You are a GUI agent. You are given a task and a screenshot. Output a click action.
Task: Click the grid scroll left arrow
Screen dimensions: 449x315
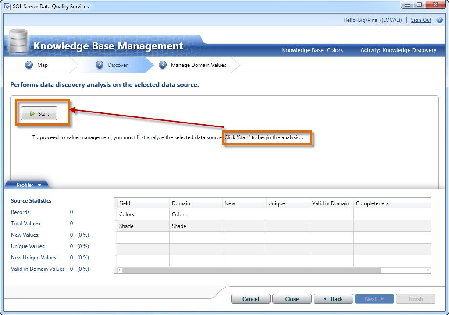[119, 270]
